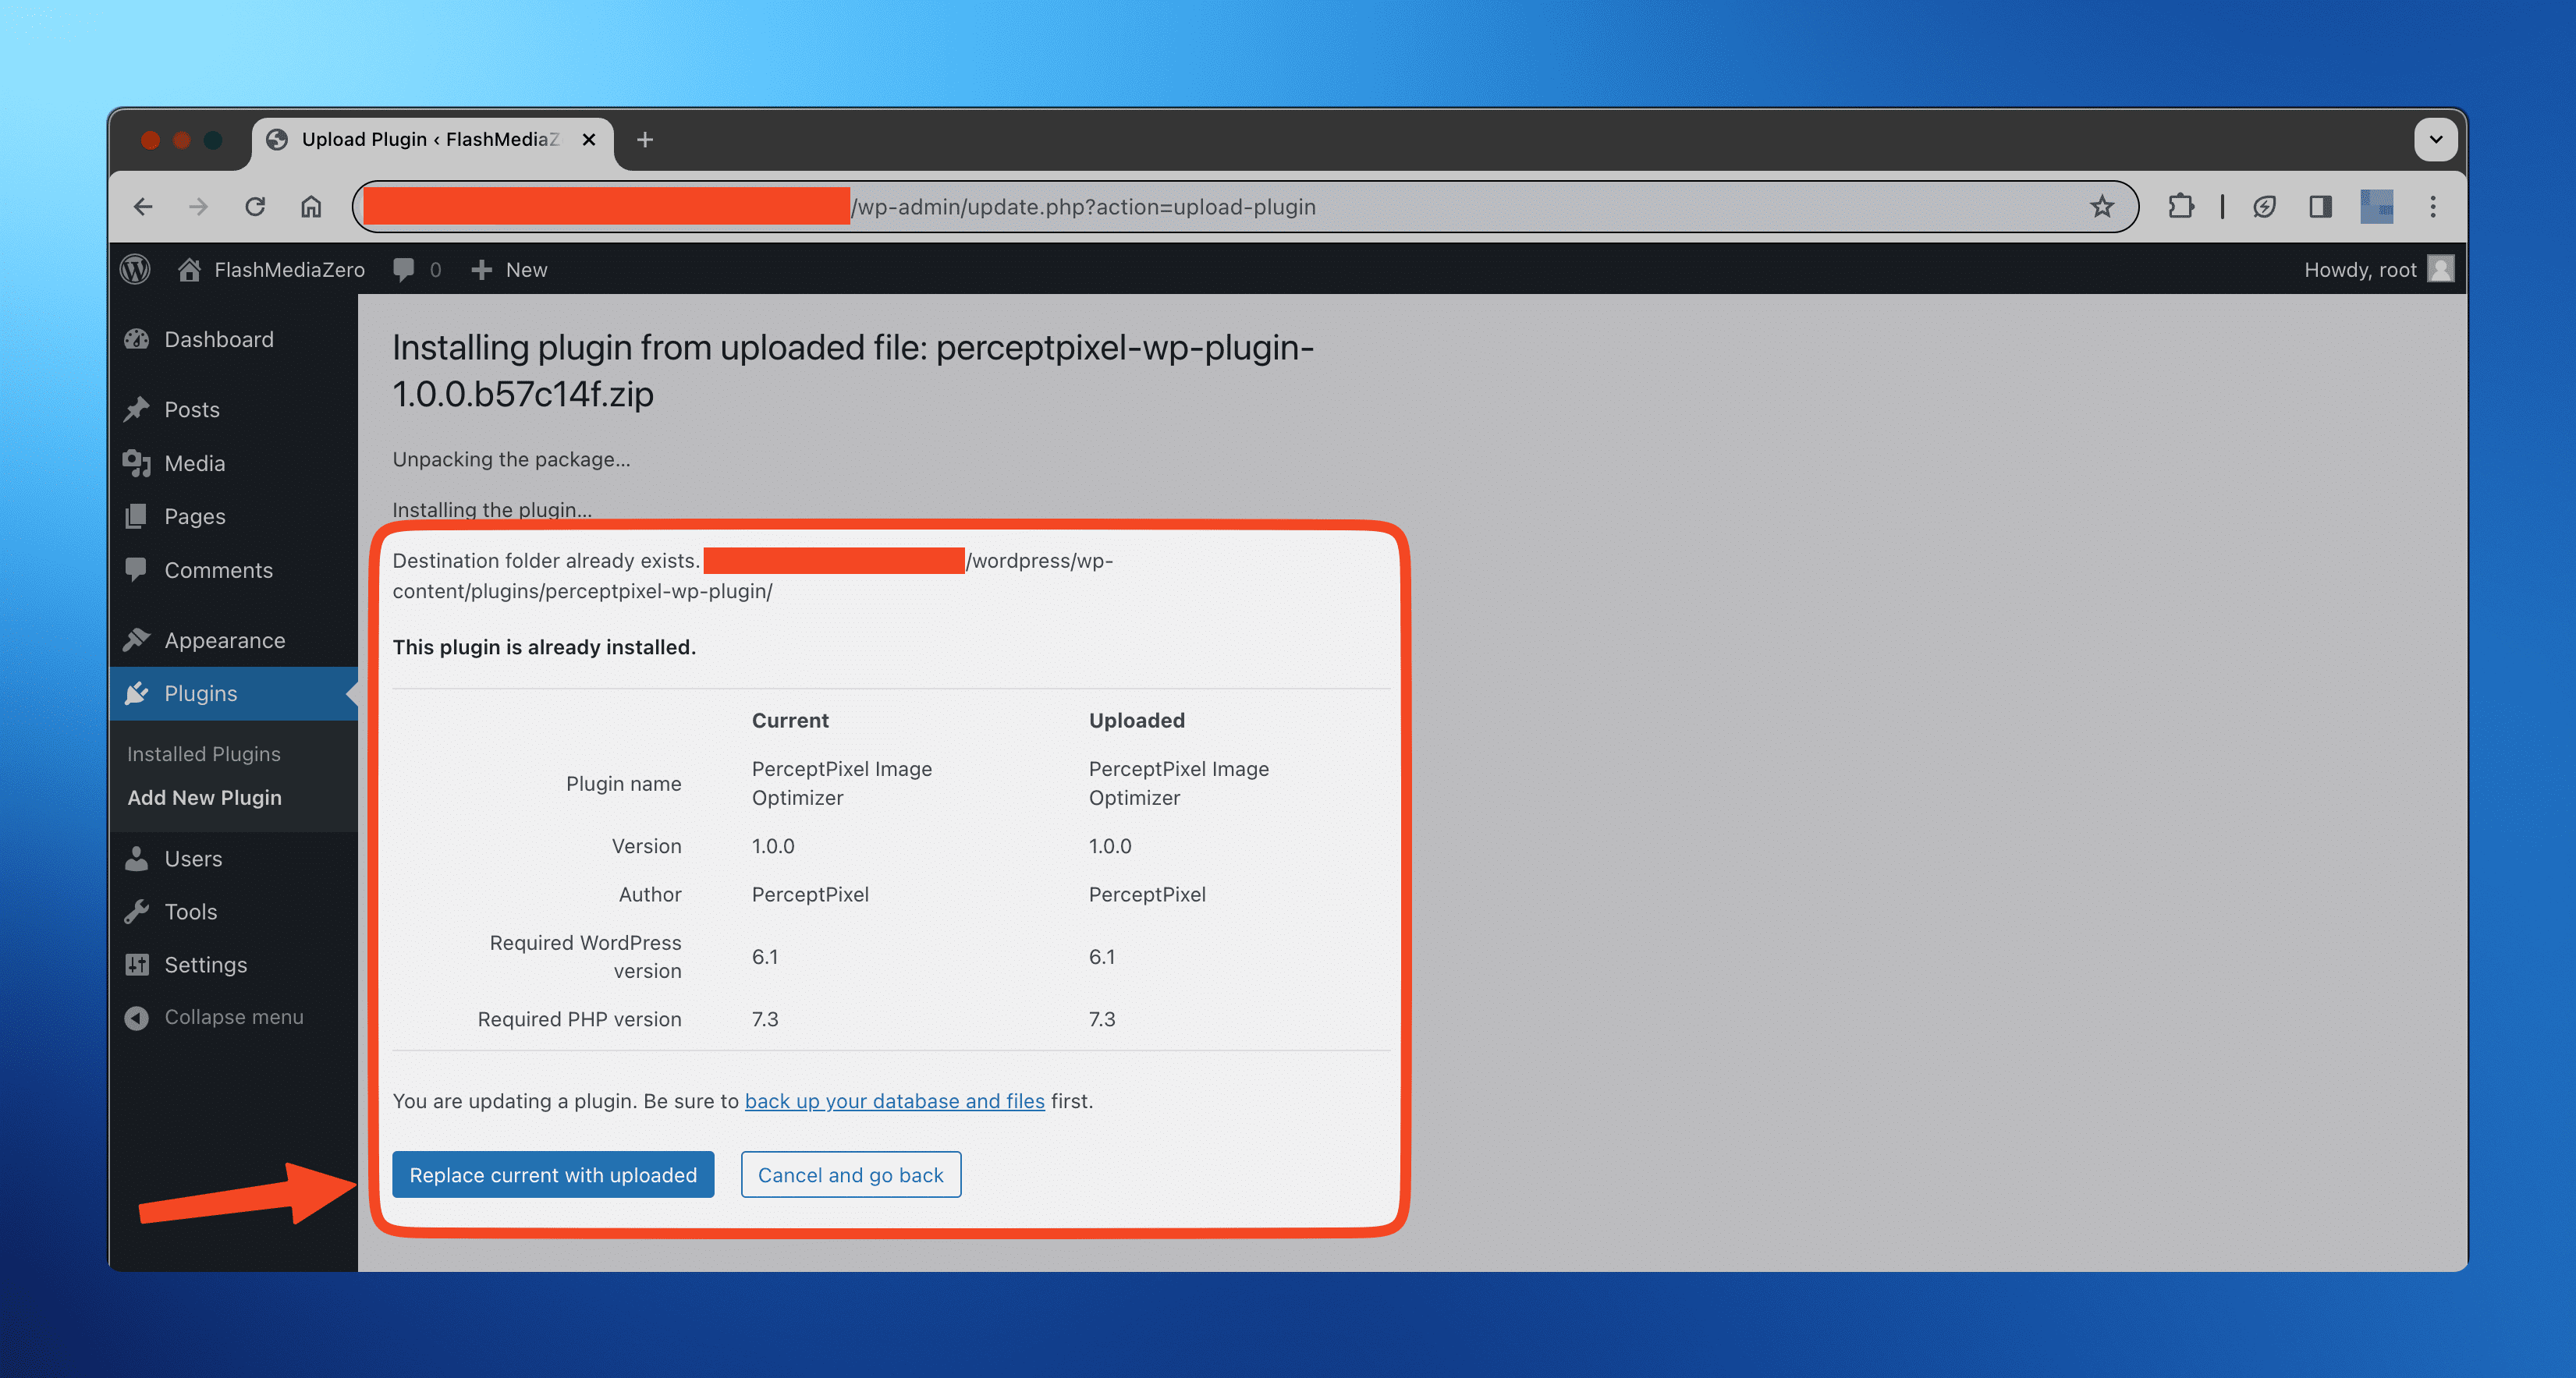Click the 'This plugin is already installed.' text

point(544,648)
